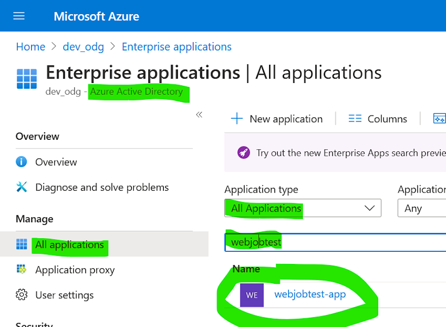Click the blue info Overview icon
Screen dimensions: 446x327
tap(21, 162)
